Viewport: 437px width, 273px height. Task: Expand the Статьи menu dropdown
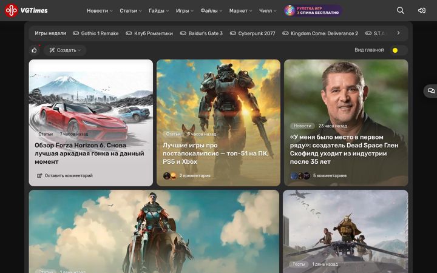click(x=130, y=10)
